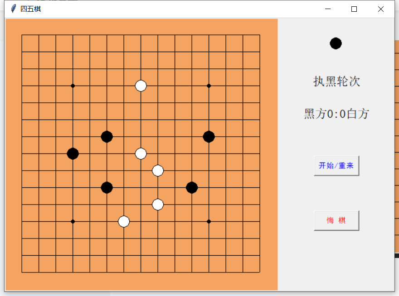Select the white stone in the board center
This screenshot has width=399, height=296.
(141, 153)
